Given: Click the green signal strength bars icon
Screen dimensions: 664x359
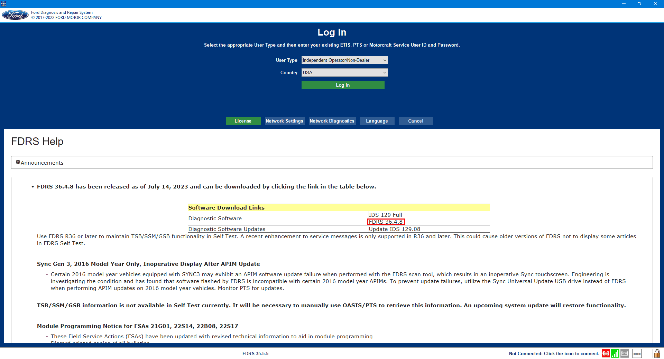Looking at the screenshot, I should point(615,353).
